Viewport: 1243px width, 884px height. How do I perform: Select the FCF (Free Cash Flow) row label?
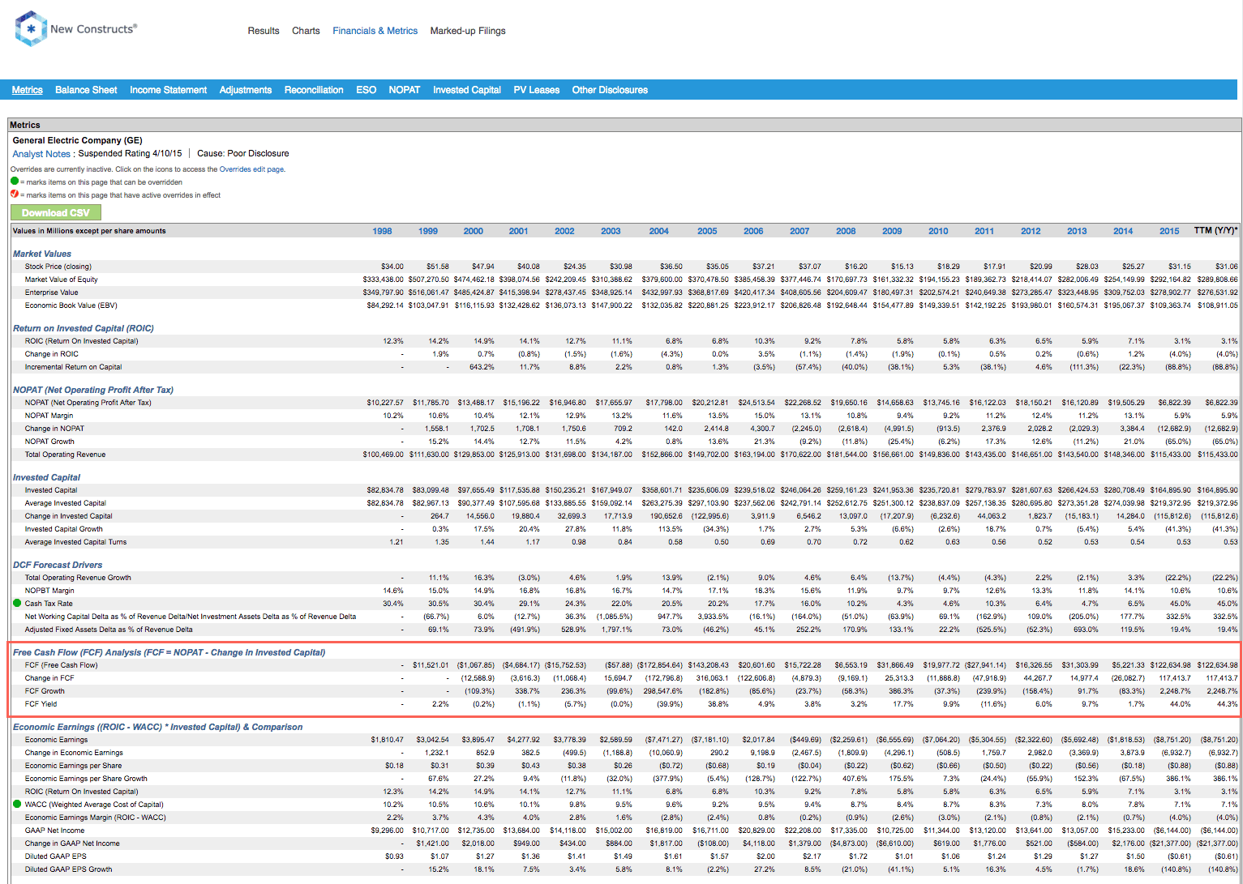tap(61, 665)
